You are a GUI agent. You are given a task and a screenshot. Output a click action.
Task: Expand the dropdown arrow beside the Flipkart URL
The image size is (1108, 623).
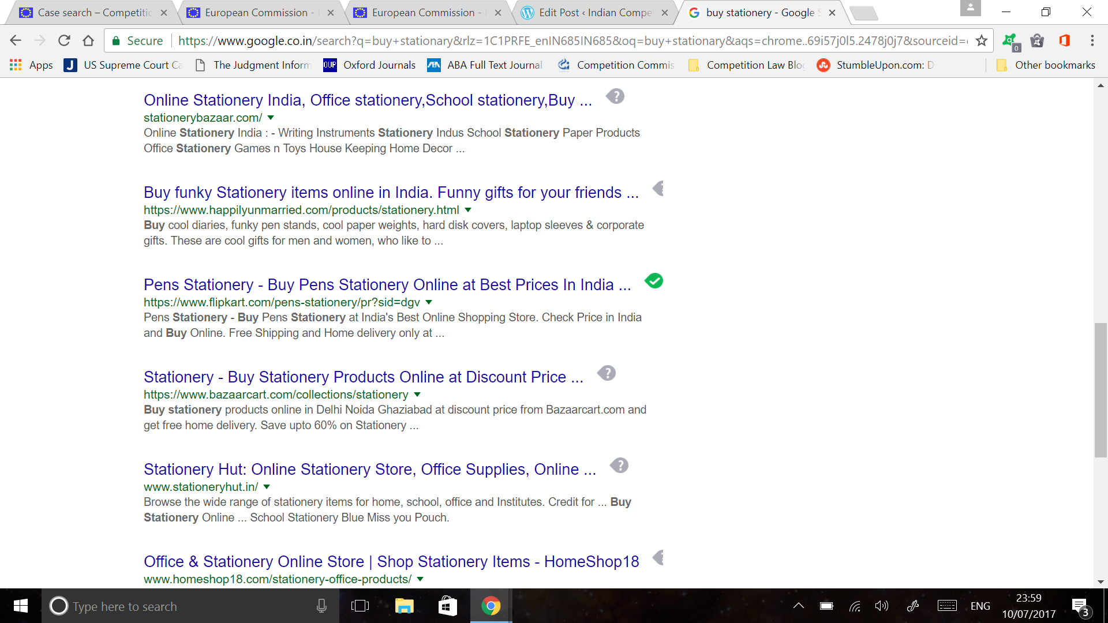click(x=428, y=302)
